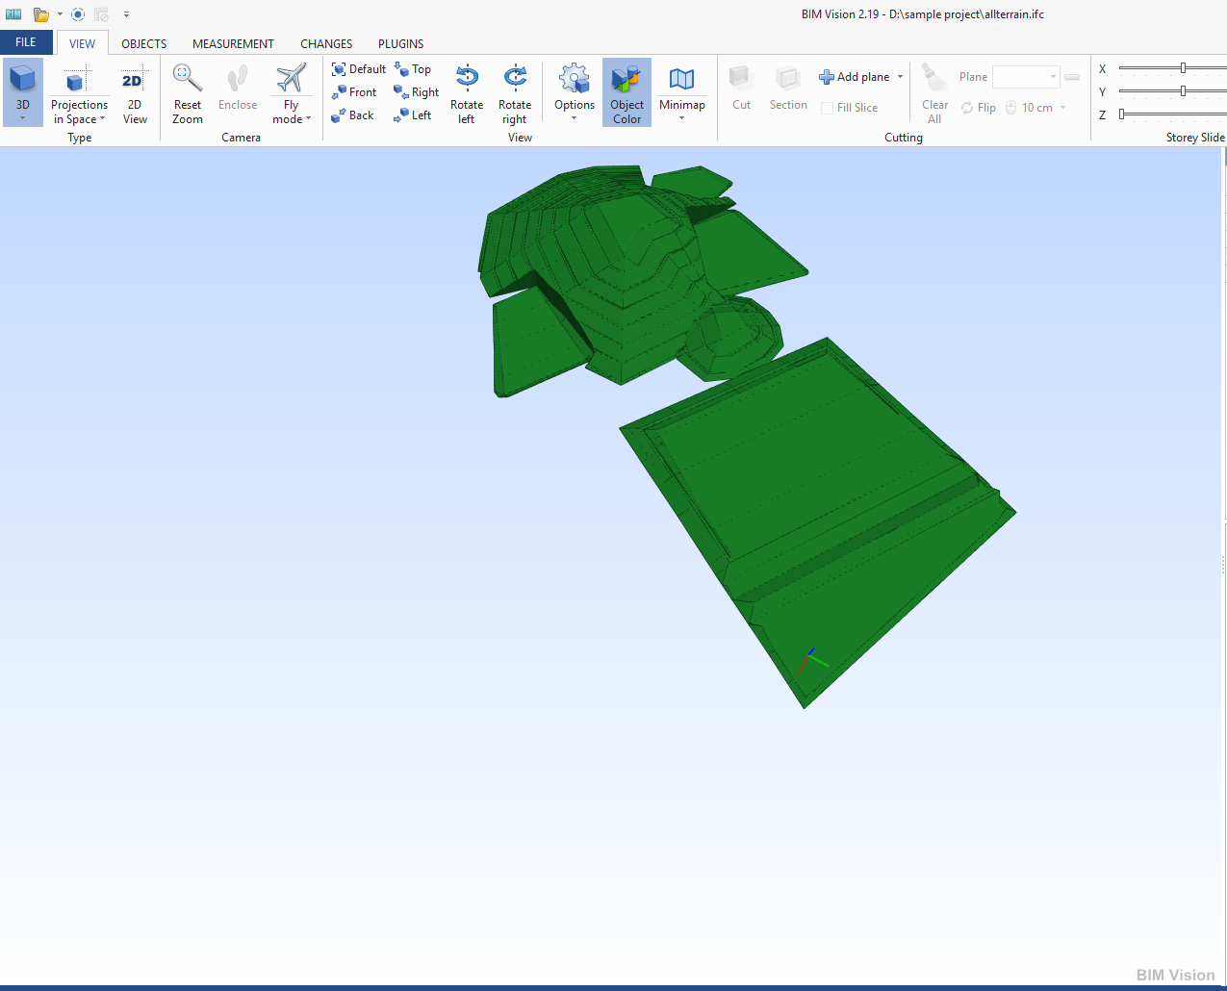Viewport: 1227px width, 991px height.
Task: Switch to the MEASUREMENT ribbon tab
Action: point(233,43)
